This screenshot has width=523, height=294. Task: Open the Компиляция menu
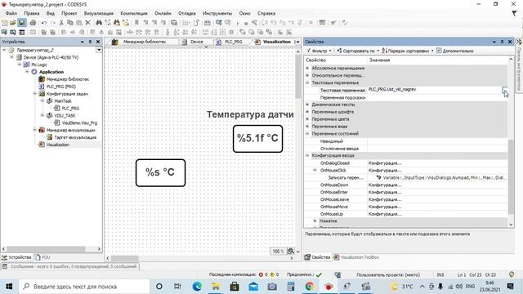pos(134,13)
